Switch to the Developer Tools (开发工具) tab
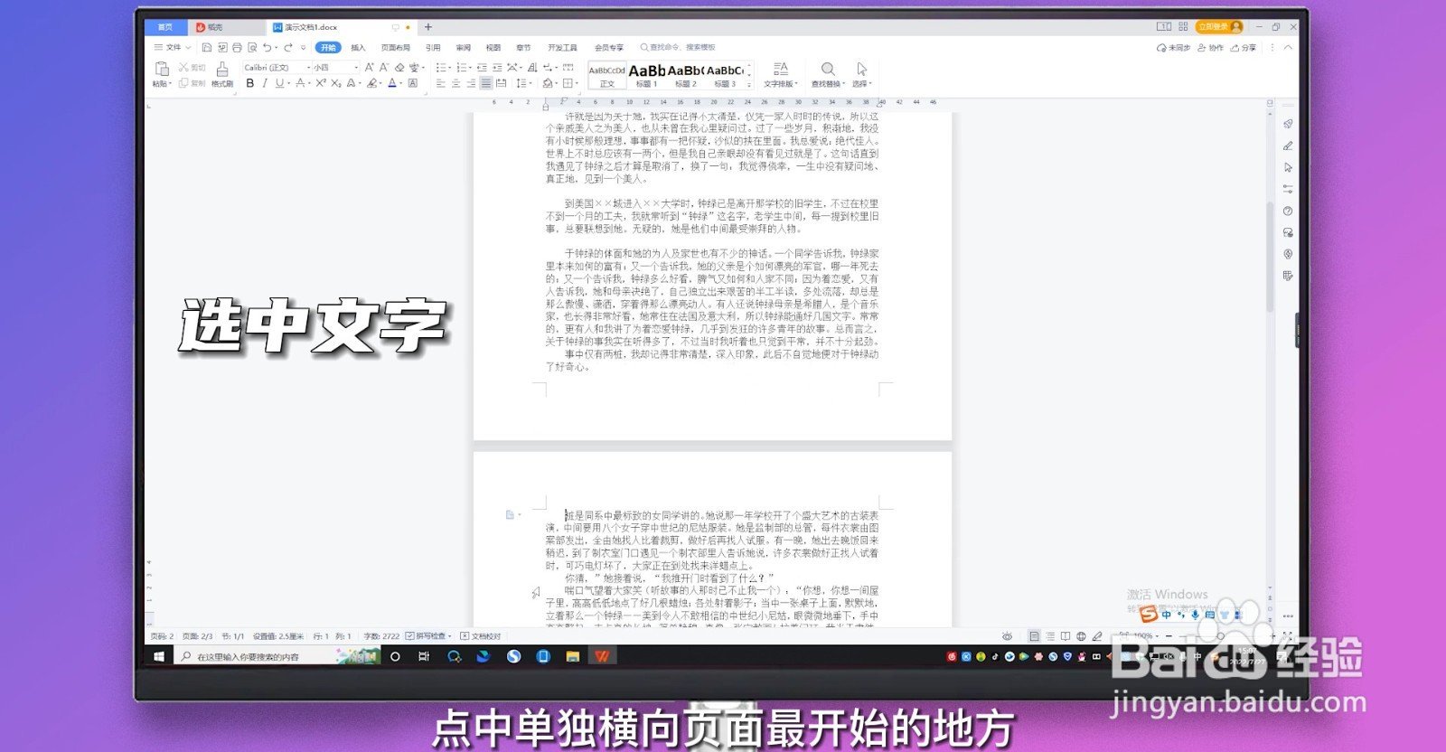Viewport: 1446px width, 752px height. coord(562,47)
